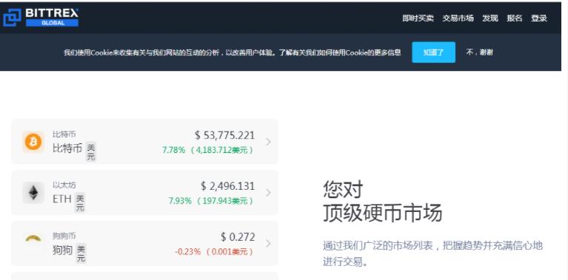568x280 pixels.
Task: Click the orange Bitcoin coin icon
Action: [x=33, y=142]
